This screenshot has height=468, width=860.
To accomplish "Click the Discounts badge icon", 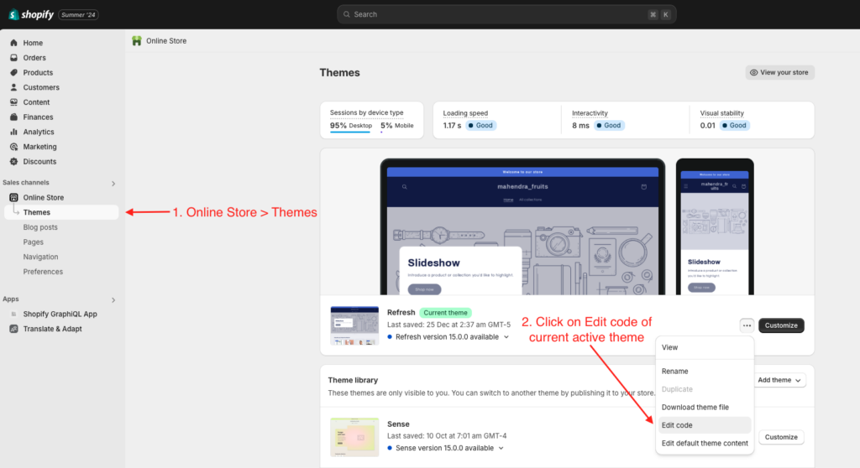I will click(x=14, y=162).
